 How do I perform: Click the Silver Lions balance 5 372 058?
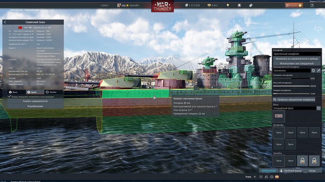[192, 6]
